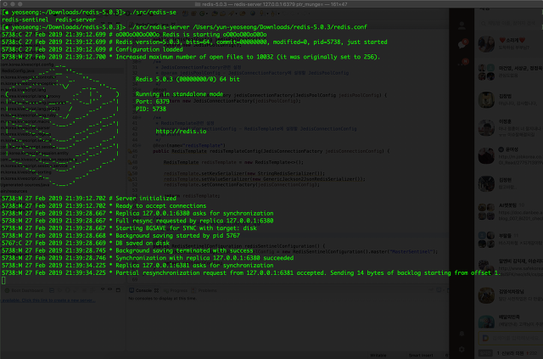Click terminal cursor block at prompt
Image resolution: width=543 pixels, height=359 pixels.
coord(3,280)
